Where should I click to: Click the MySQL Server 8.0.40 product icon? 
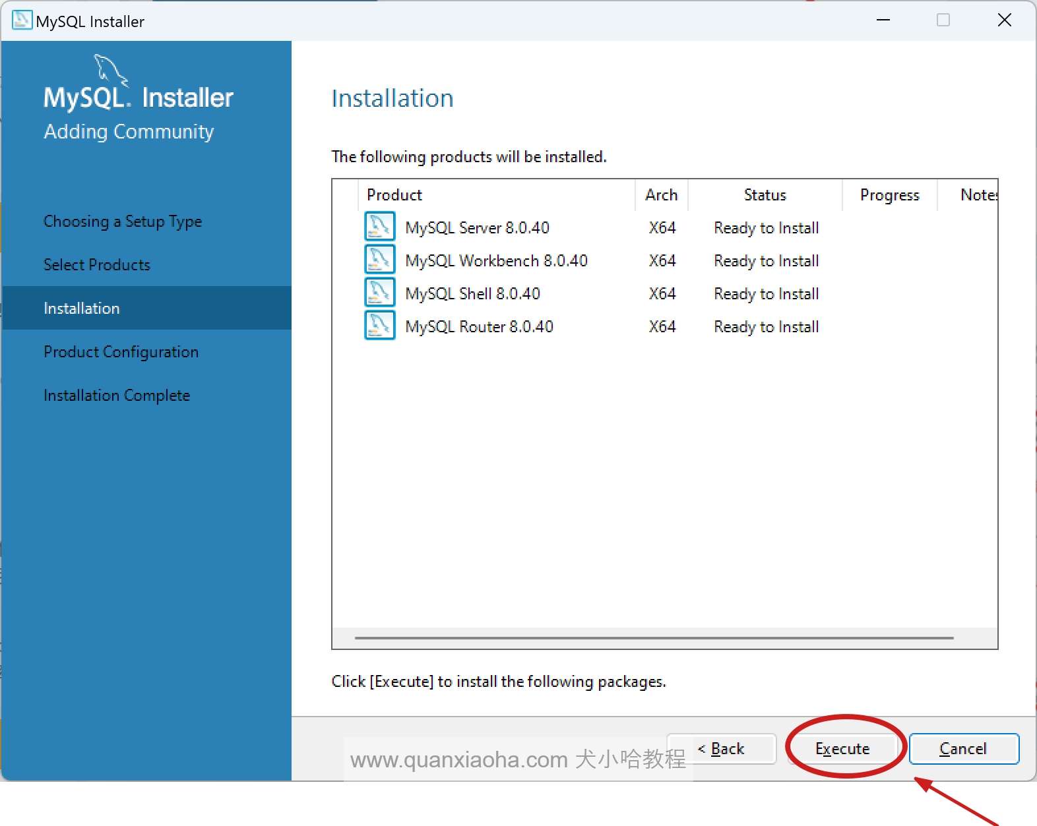(379, 226)
